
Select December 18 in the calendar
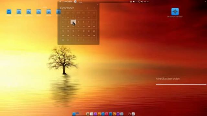click(73, 31)
